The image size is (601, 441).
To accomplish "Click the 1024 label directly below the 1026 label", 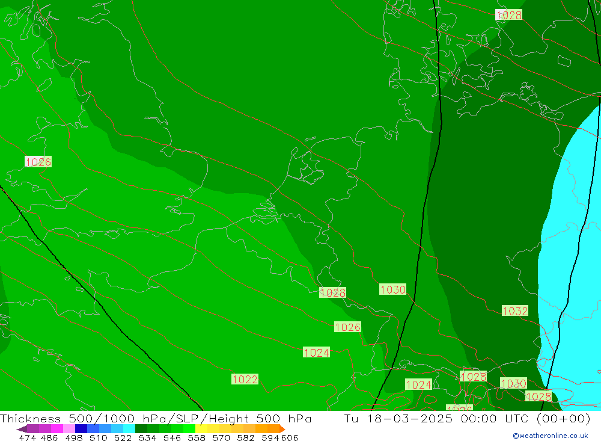I will point(316,353).
